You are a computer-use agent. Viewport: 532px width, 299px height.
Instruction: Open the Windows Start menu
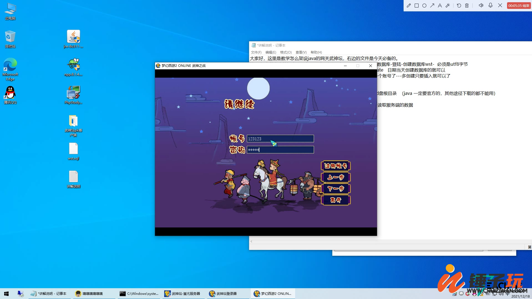6,293
